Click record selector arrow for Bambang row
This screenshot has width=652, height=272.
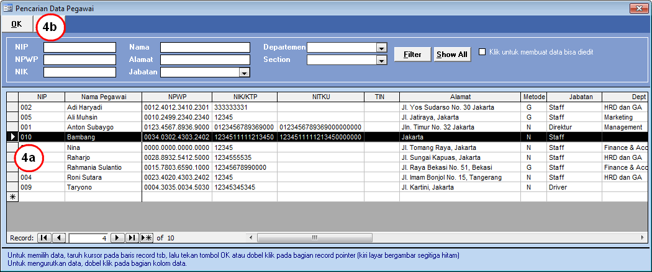pos(12,137)
